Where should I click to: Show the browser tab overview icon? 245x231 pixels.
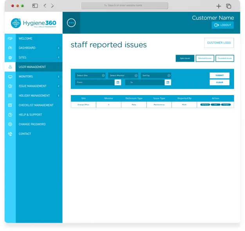point(229,6)
